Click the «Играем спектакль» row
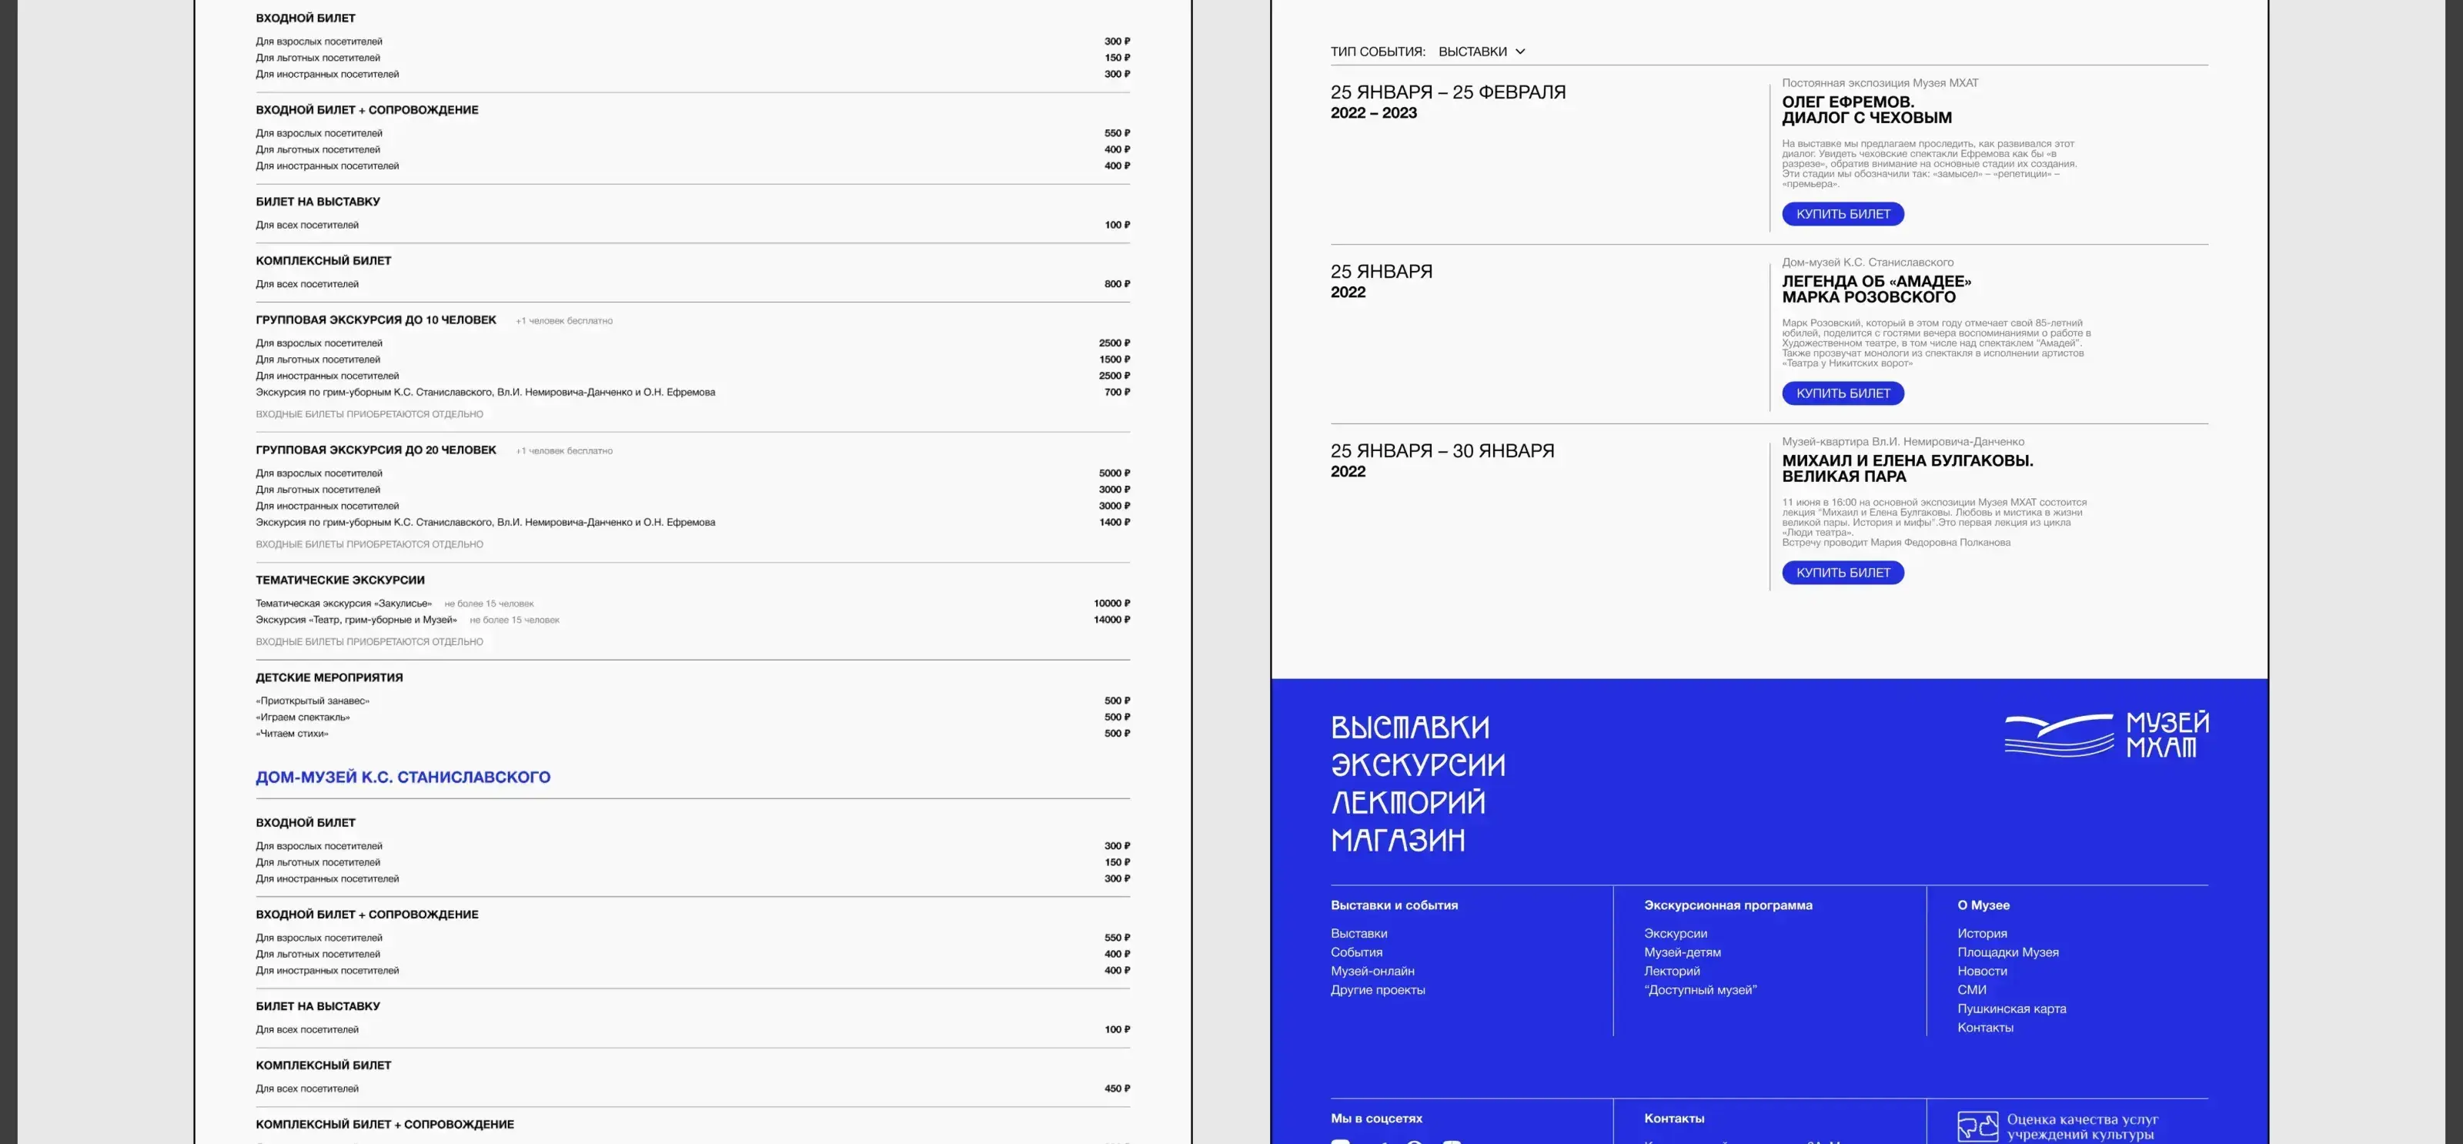The image size is (2463, 1144). point(692,718)
